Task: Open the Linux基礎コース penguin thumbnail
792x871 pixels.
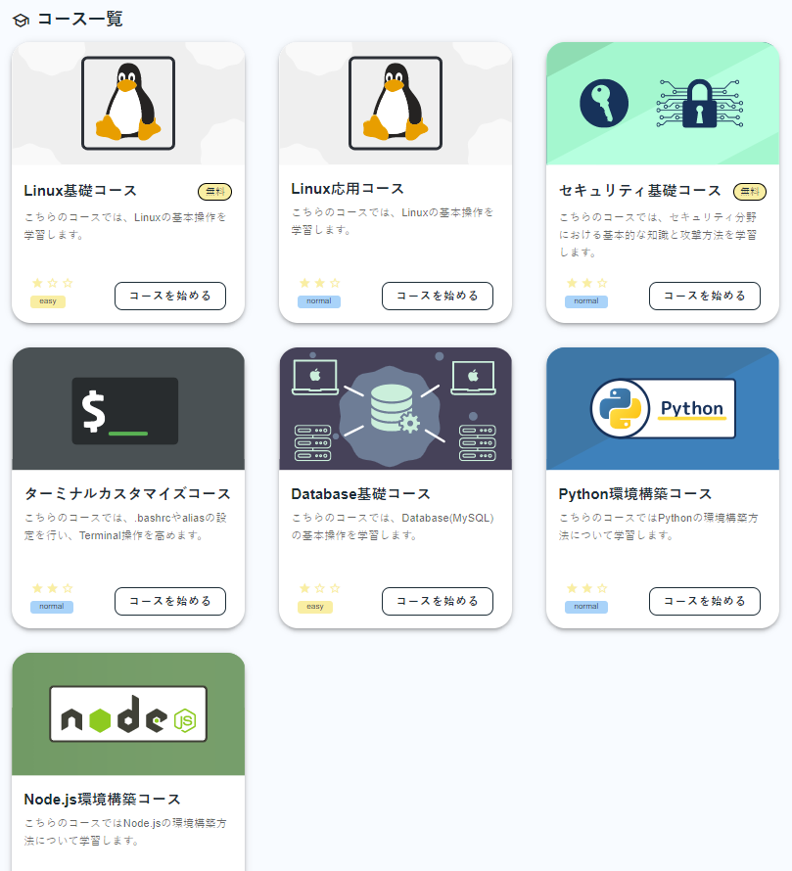Action: click(128, 103)
